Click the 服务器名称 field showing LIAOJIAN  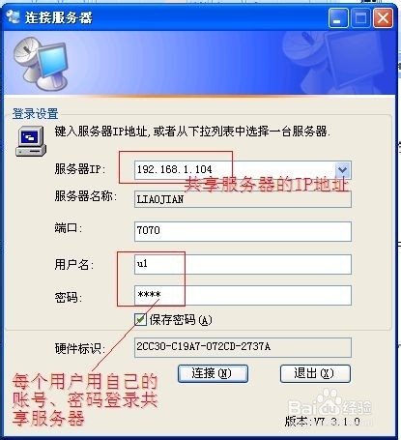point(243,199)
